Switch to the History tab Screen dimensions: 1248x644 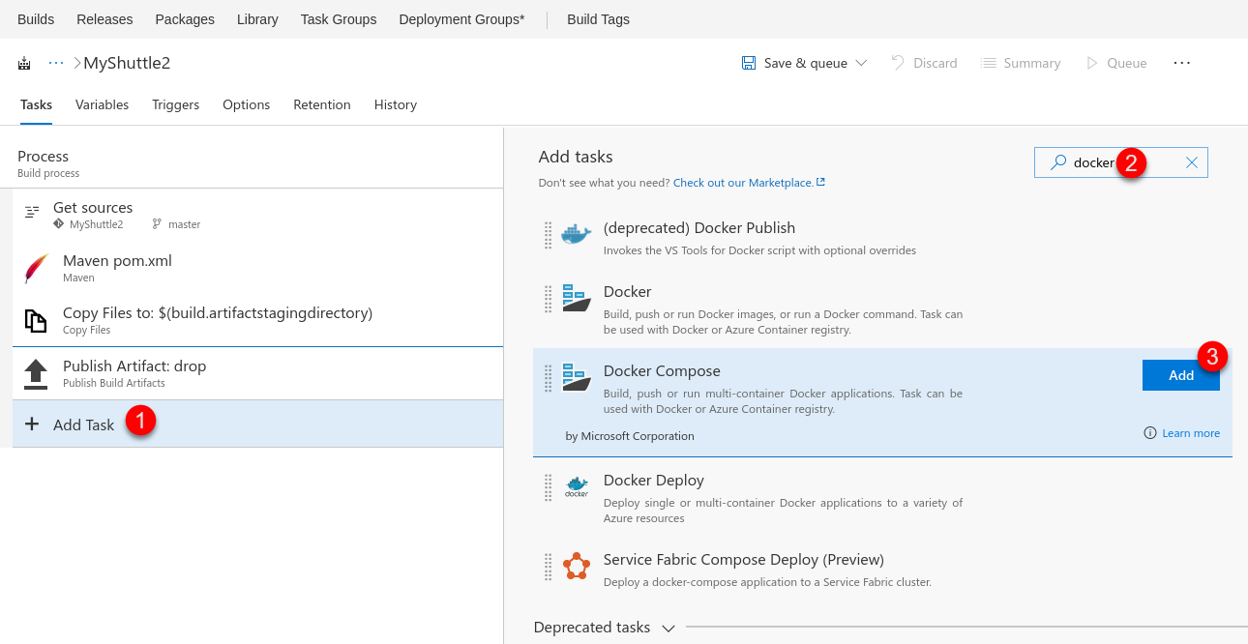[x=396, y=104]
